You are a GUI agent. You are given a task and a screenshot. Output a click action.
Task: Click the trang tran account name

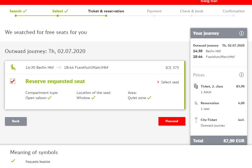pos(209,1)
